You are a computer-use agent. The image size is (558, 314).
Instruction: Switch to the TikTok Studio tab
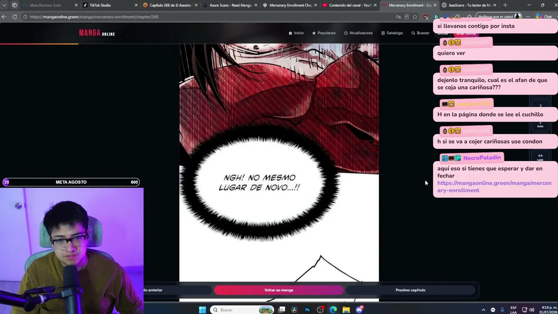tap(108, 5)
